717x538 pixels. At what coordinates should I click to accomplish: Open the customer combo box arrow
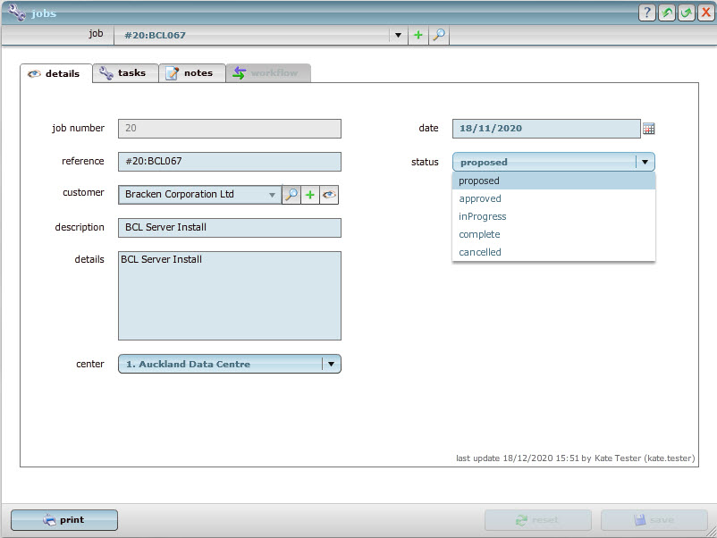coord(272,195)
